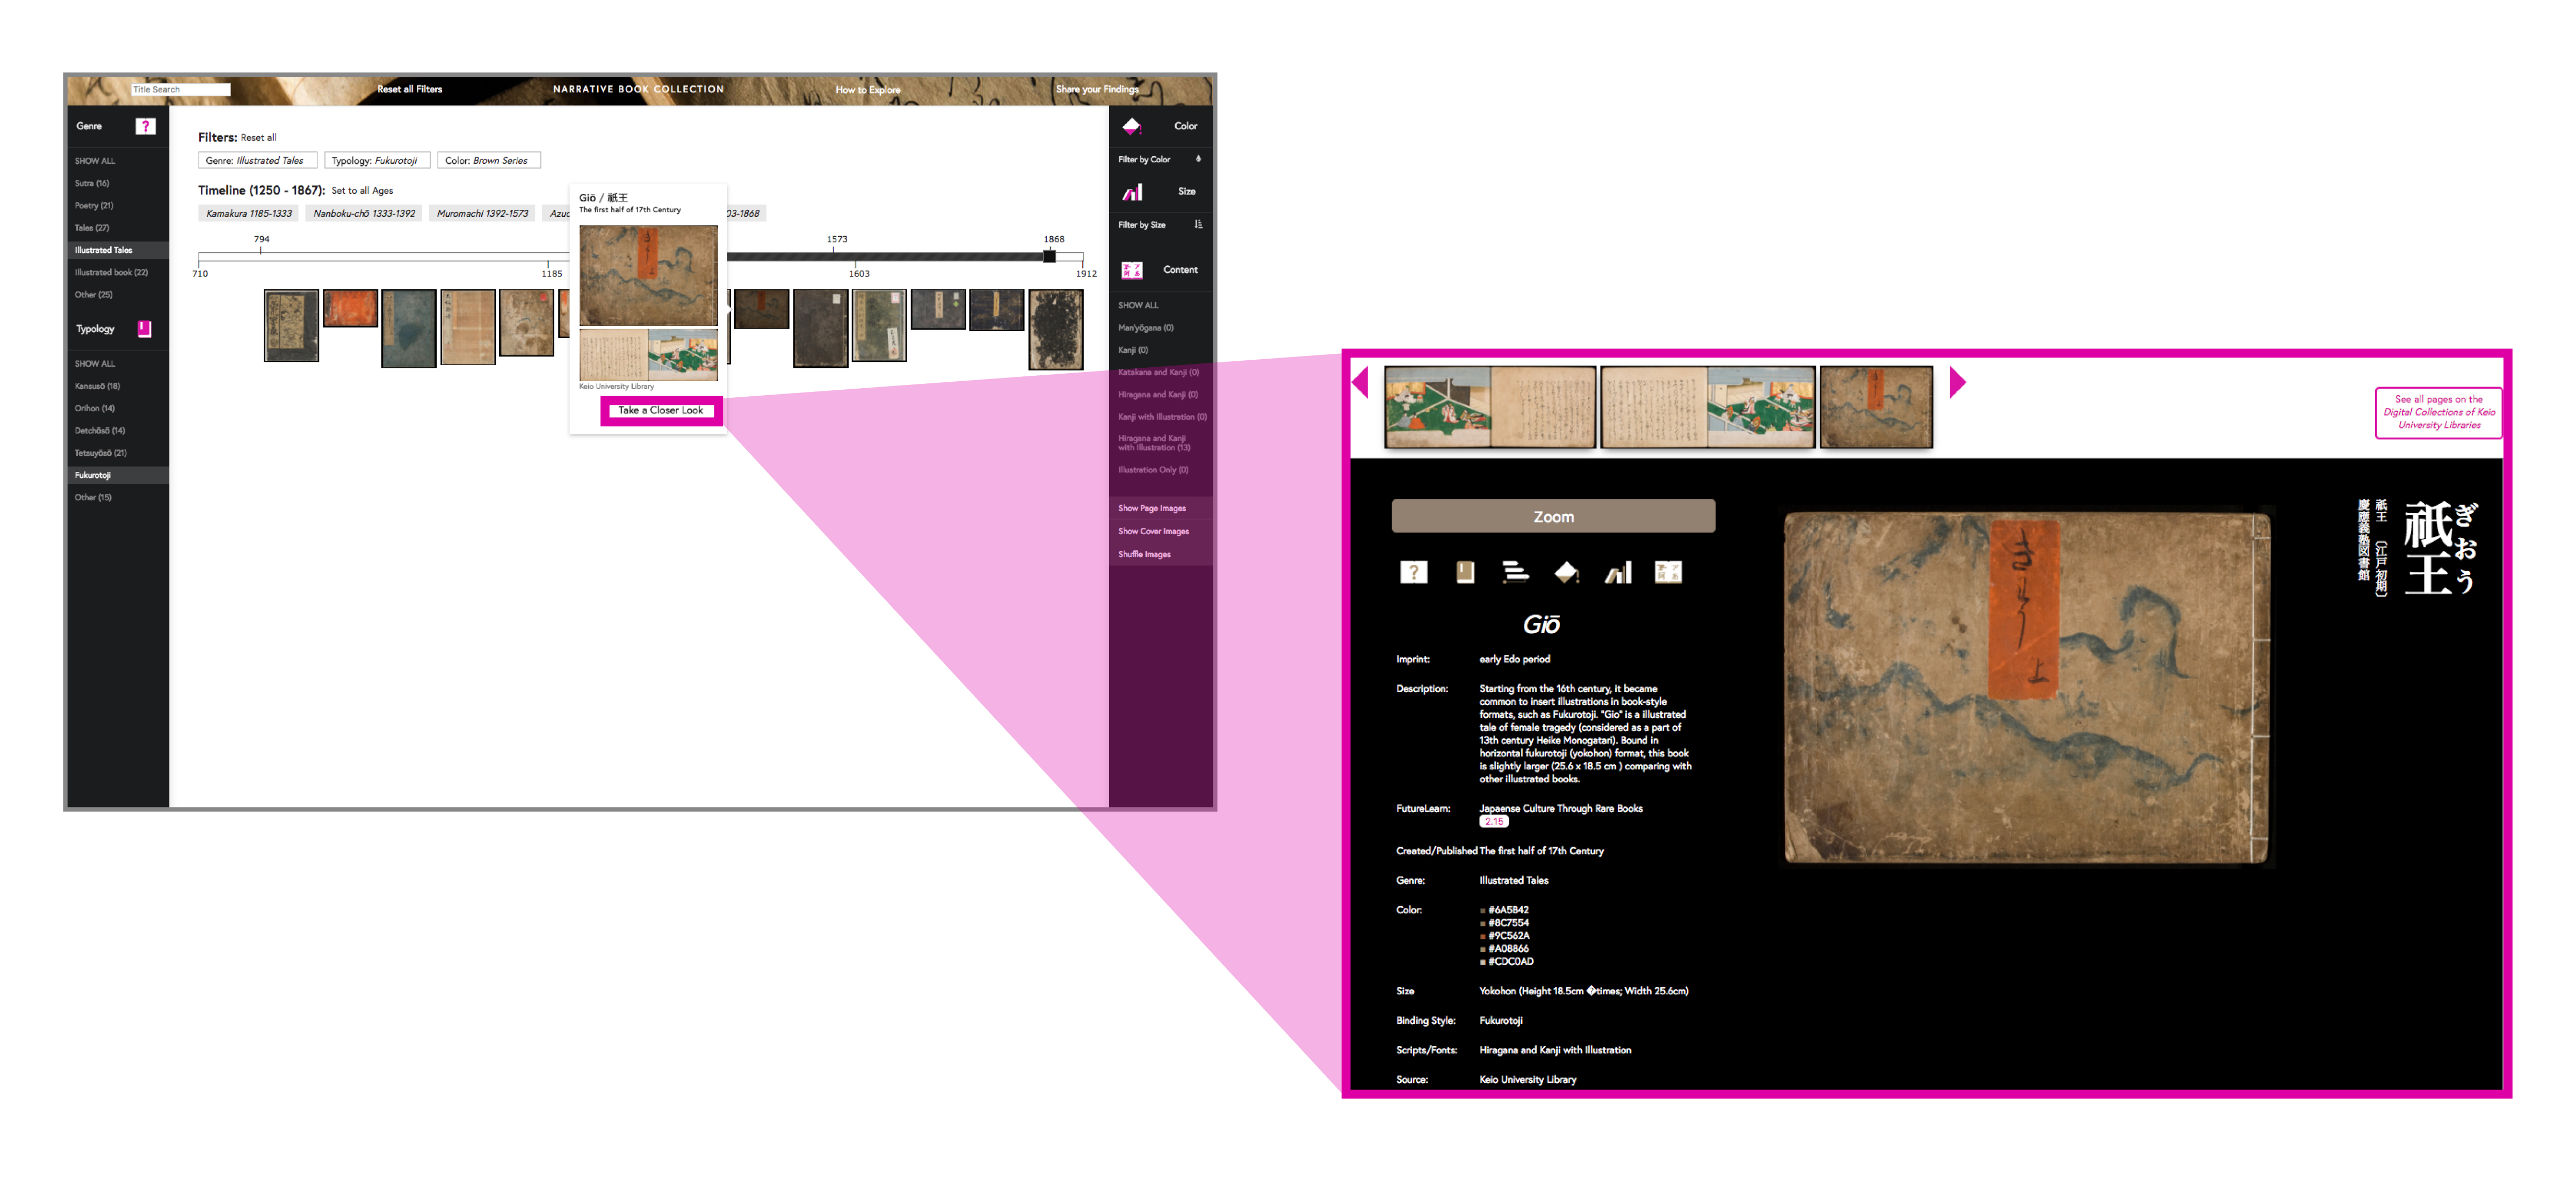Click the timeline bars icon in the detail panel
Screen dimensions: 2576x1180
tap(1515, 572)
